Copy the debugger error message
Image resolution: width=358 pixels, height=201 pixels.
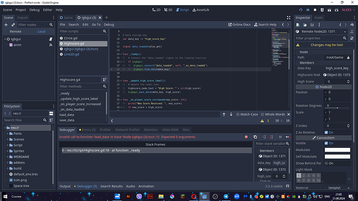255,137
